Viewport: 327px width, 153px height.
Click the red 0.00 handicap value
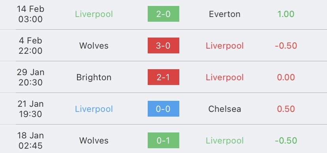coord(286,77)
